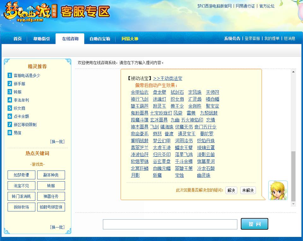303x241 pixels.
Task: Open the 奇门五行令 link
Action: (205, 127)
